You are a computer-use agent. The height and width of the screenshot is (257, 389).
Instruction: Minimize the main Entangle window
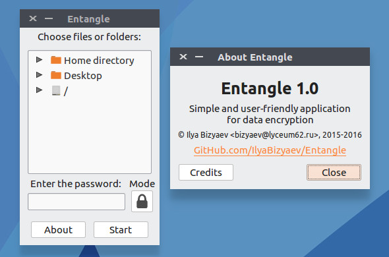(x=49, y=18)
